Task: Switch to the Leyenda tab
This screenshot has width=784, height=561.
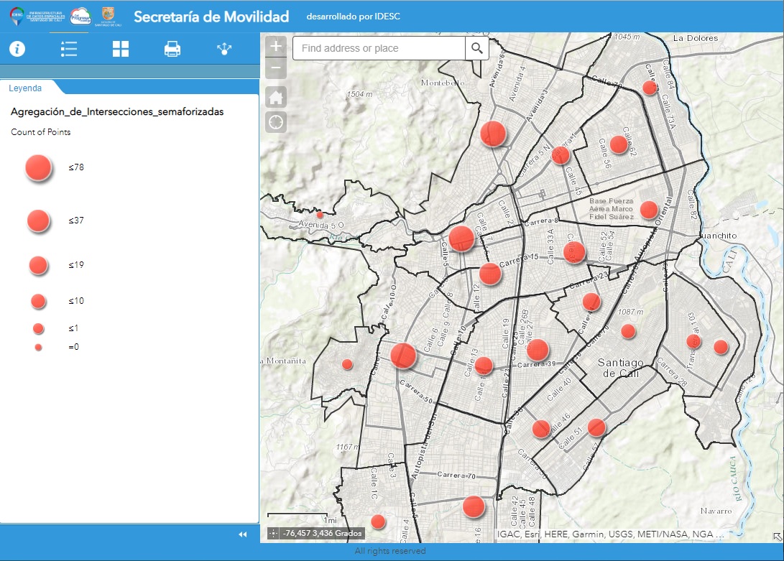Action: (x=25, y=88)
